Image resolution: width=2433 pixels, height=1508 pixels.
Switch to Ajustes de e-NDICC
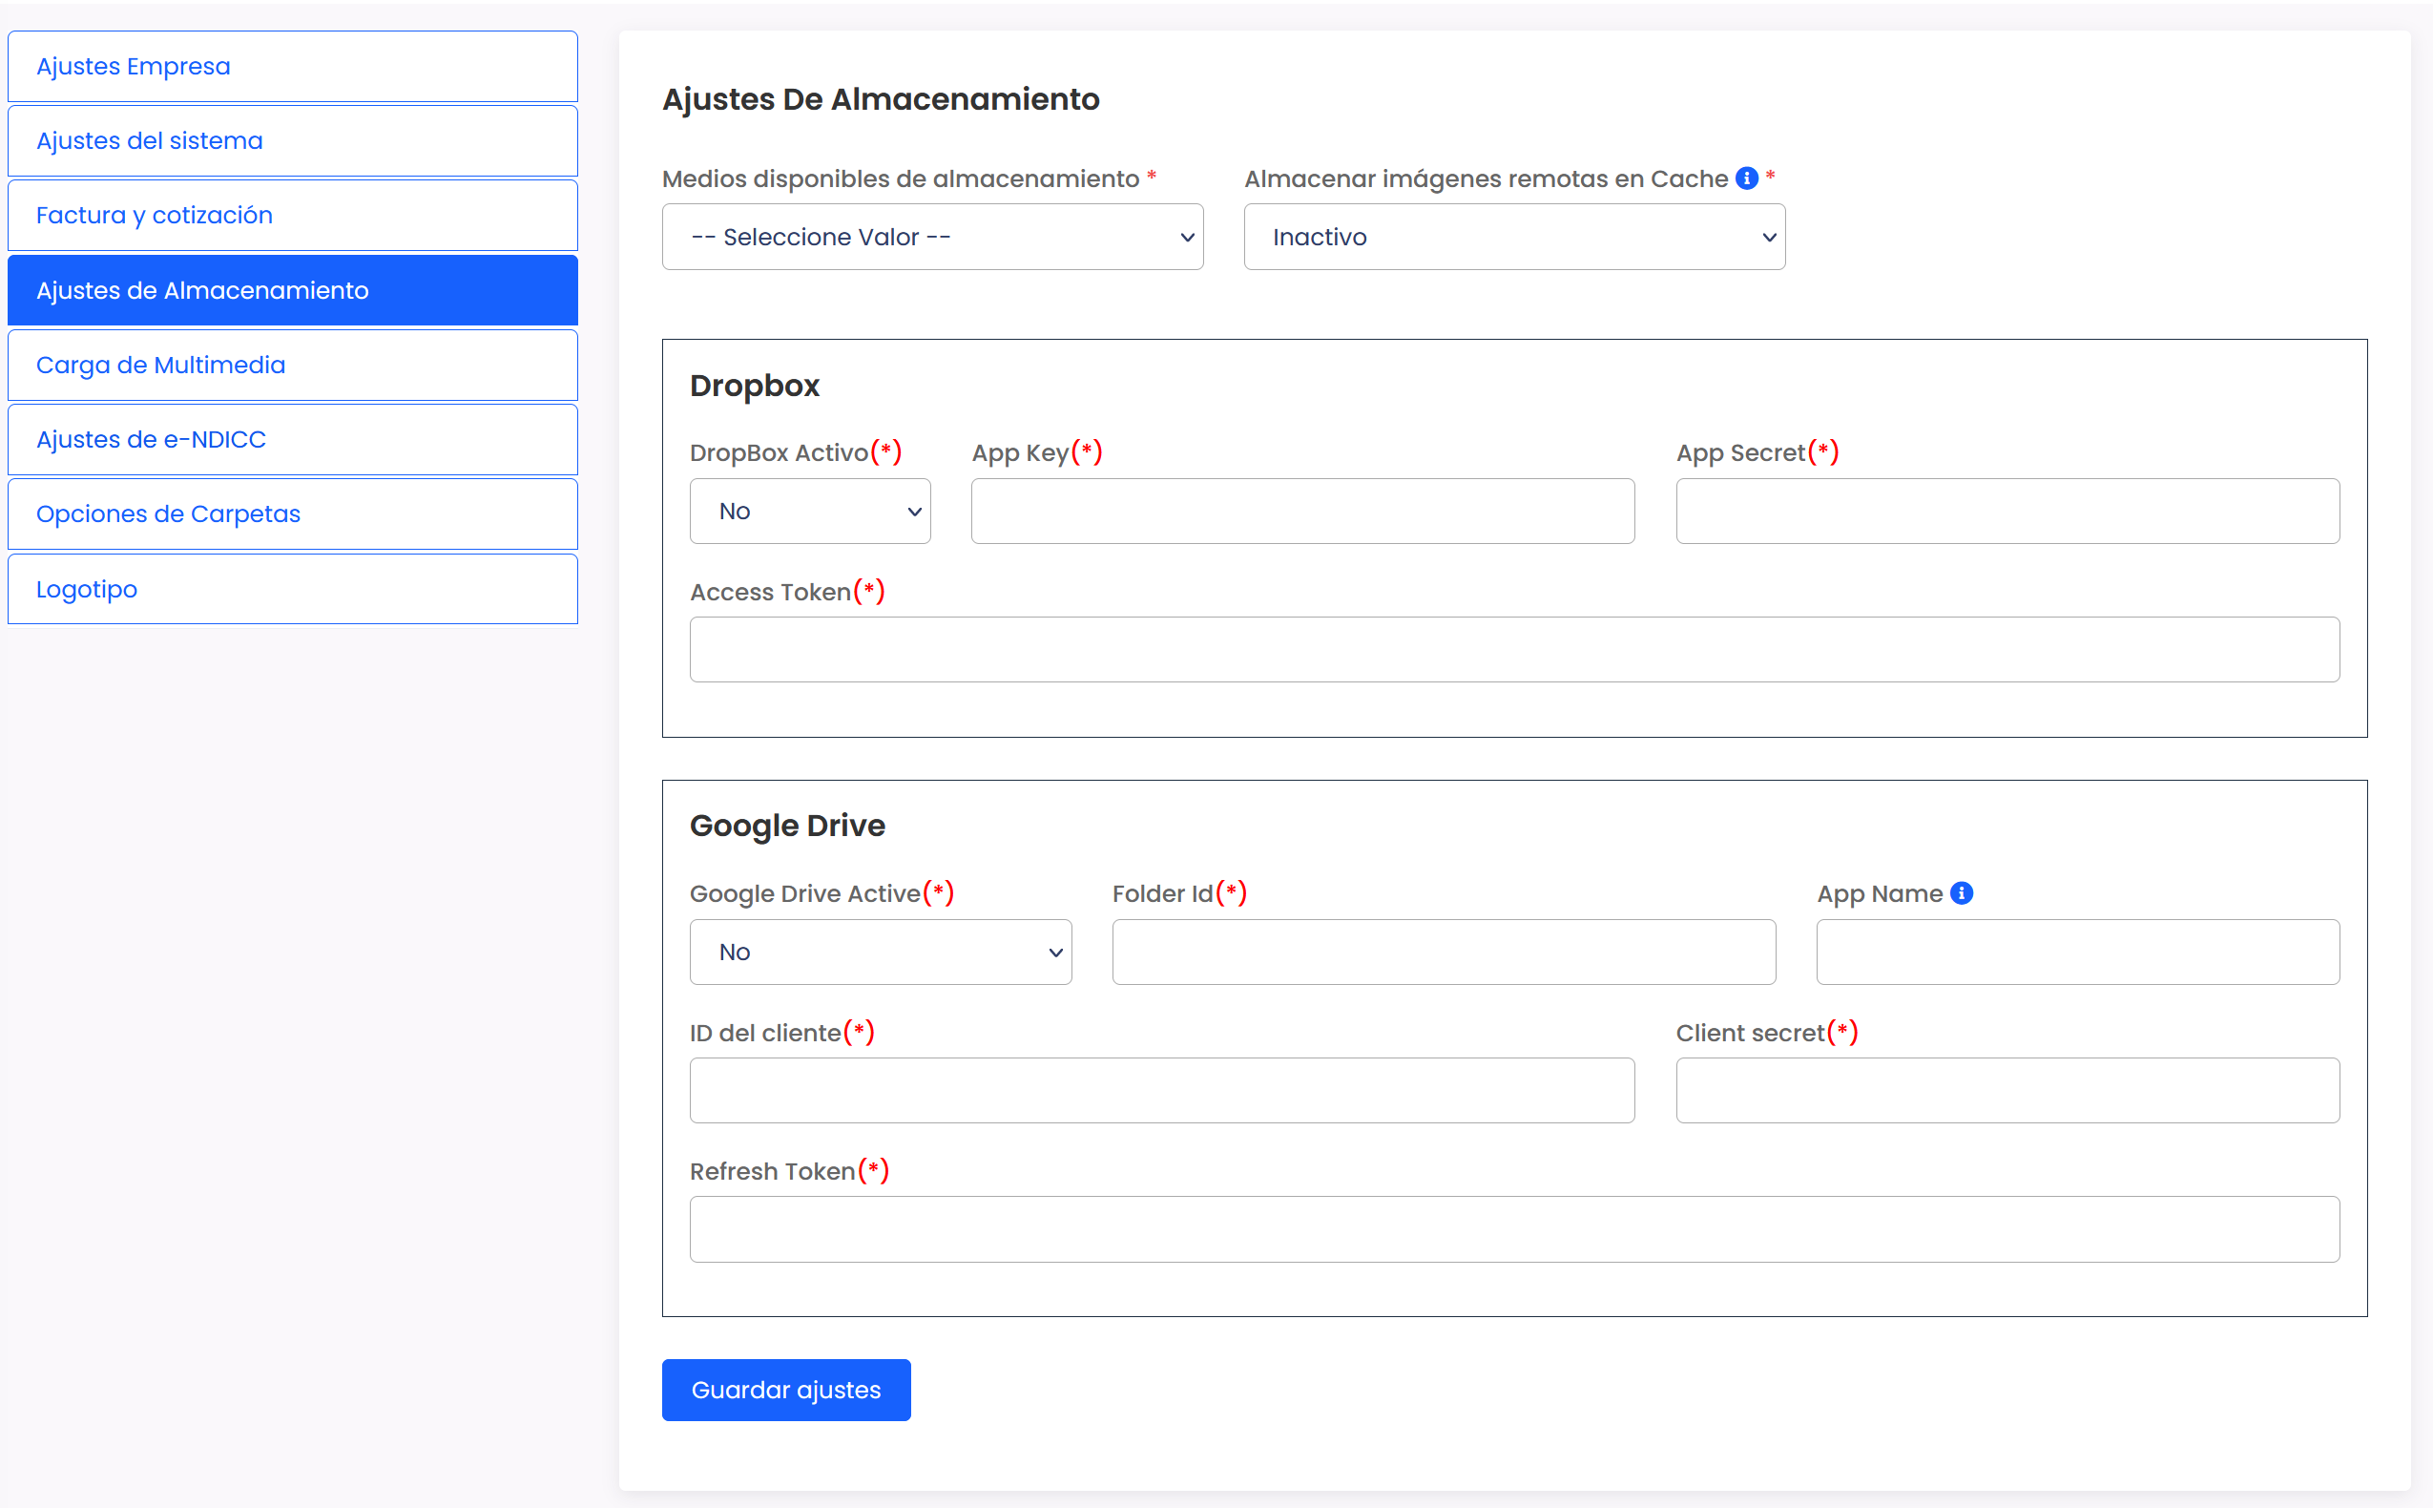[292, 440]
